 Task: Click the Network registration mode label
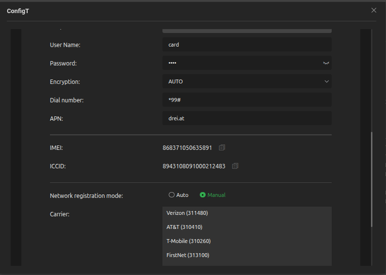86,196
